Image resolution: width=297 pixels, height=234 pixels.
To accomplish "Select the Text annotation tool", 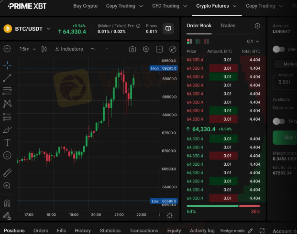I will tap(7, 142).
